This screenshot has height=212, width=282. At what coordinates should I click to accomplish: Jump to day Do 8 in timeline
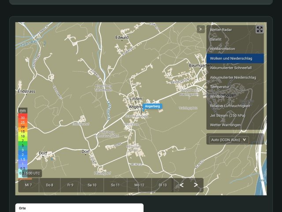(49, 185)
